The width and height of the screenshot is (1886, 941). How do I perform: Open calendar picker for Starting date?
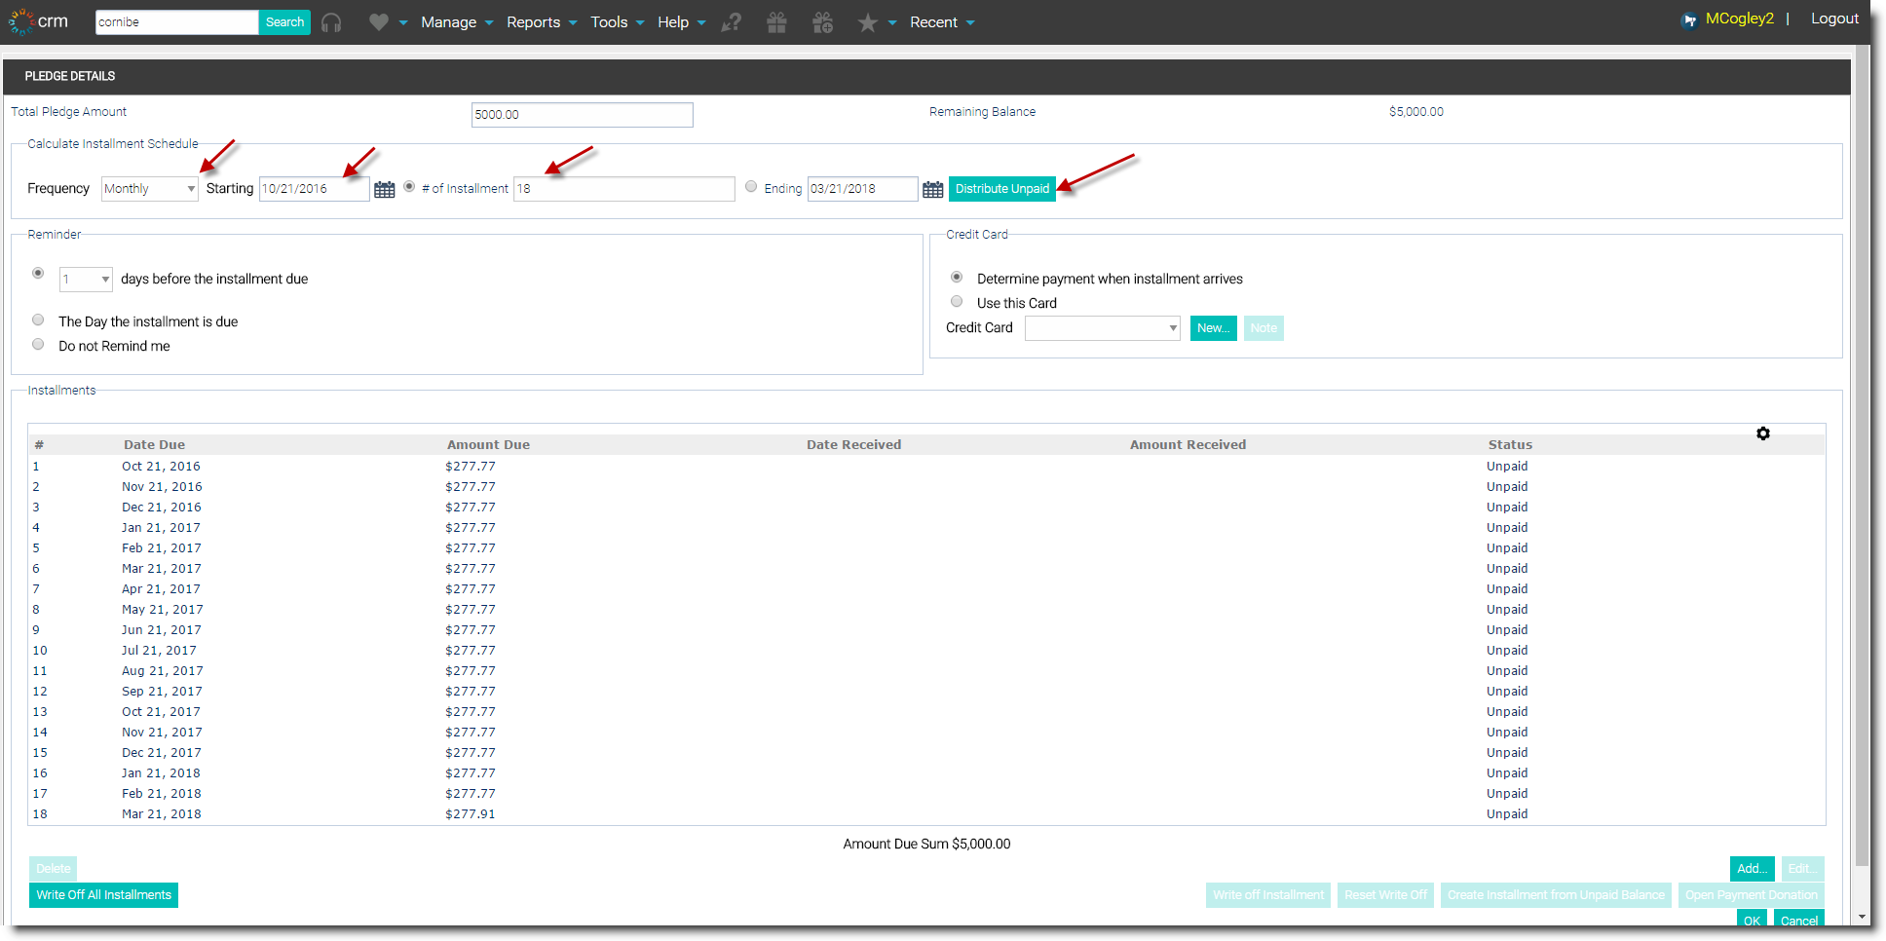[385, 189]
